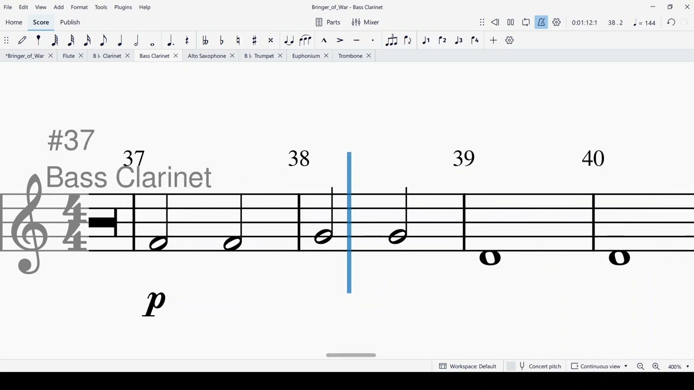694x390 pixels.
Task: Switch to the Flute part tab
Action: (68, 56)
